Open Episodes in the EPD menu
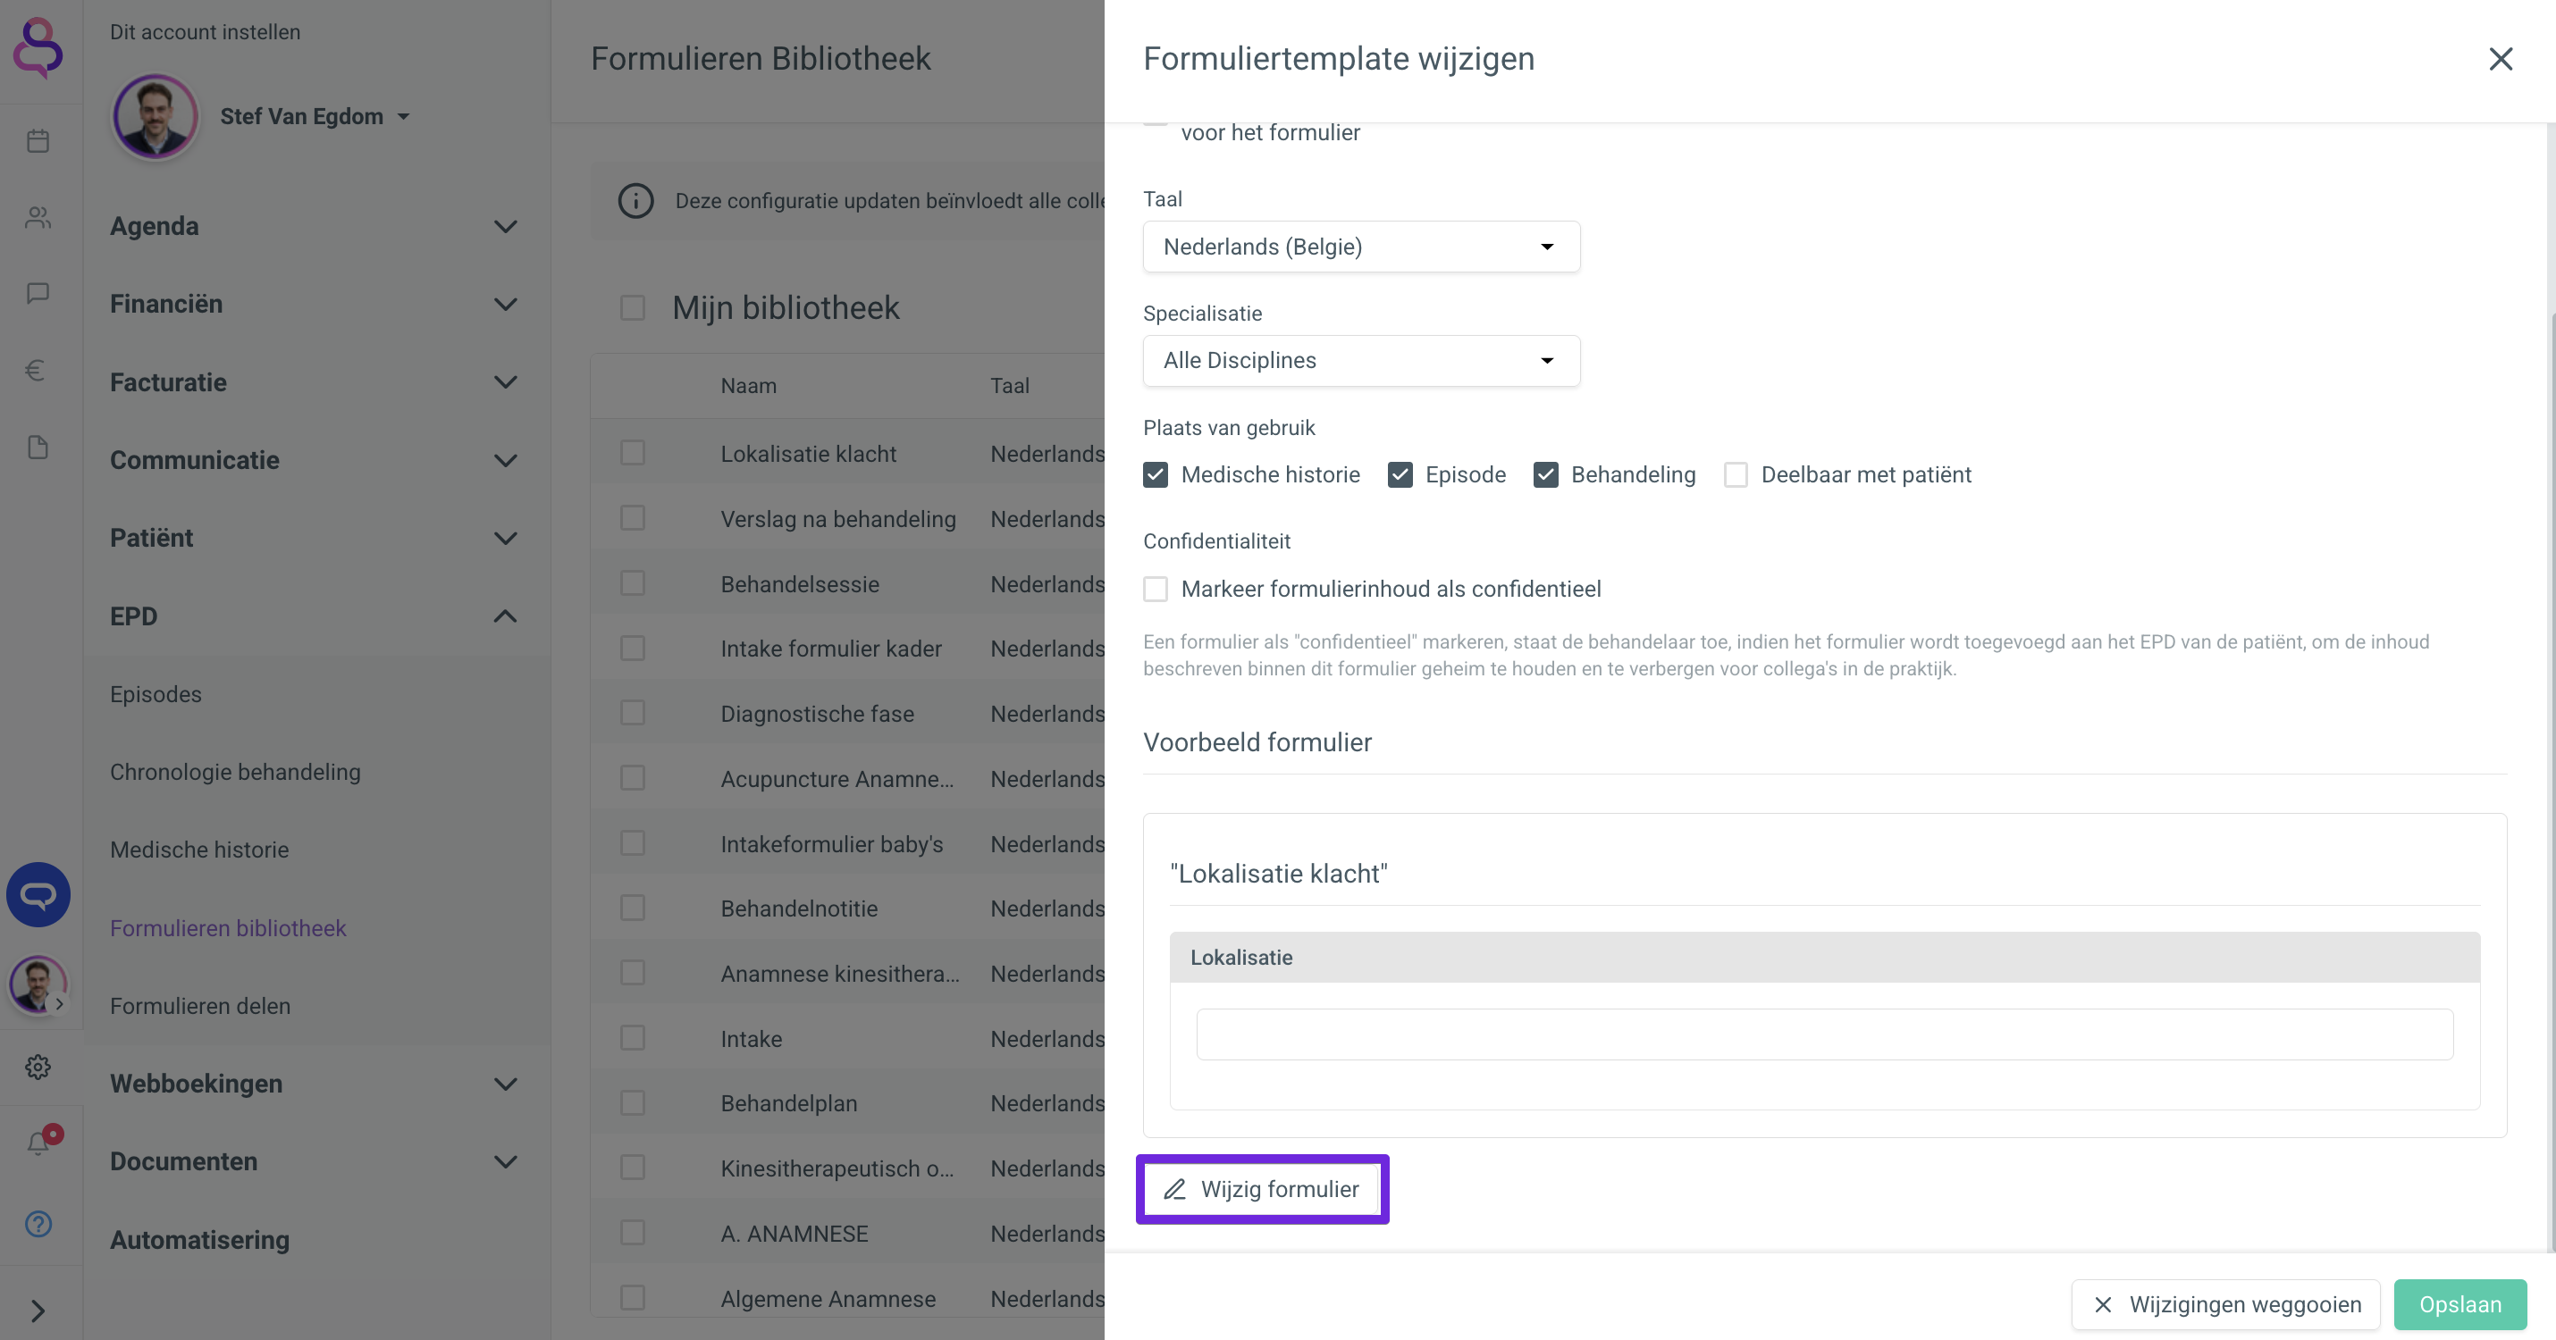 (156, 694)
